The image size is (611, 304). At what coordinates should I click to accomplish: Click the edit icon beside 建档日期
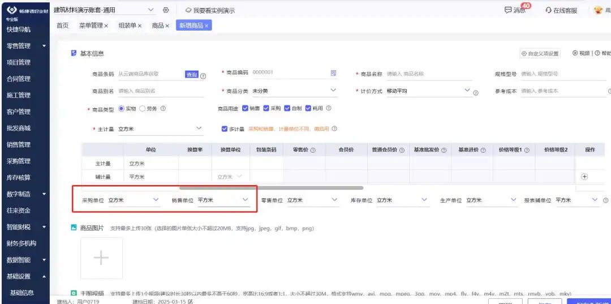pyautogui.click(x=190, y=301)
